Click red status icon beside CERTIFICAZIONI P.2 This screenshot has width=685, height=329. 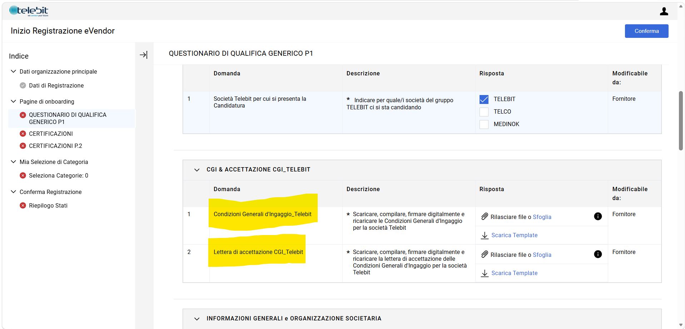click(23, 146)
